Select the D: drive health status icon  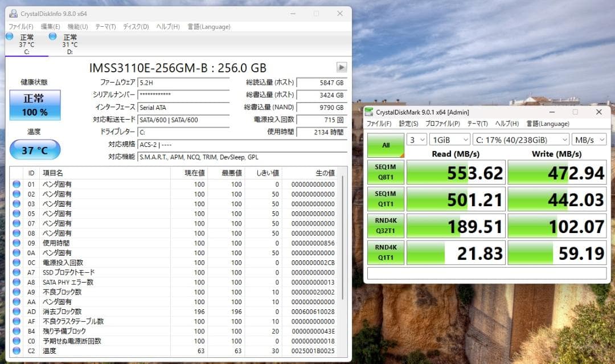coord(53,38)
